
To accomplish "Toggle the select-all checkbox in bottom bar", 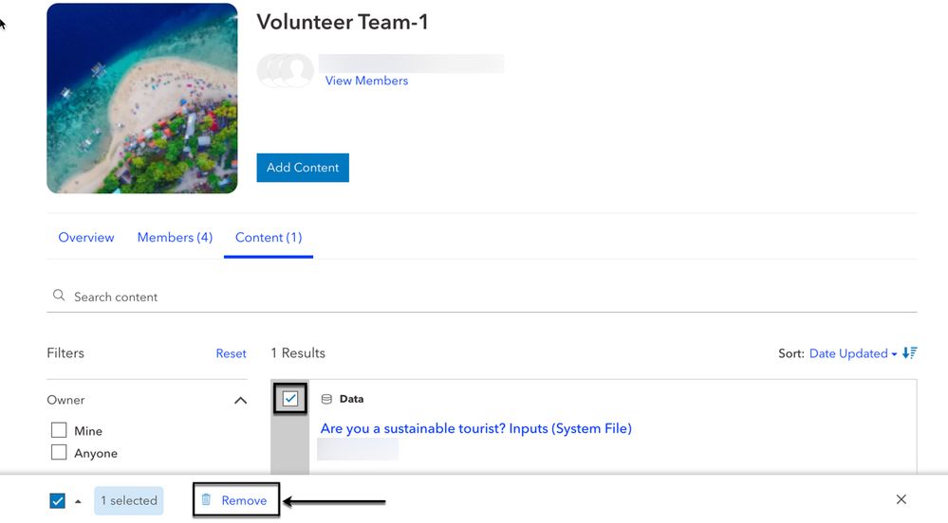I will [57, 500].
